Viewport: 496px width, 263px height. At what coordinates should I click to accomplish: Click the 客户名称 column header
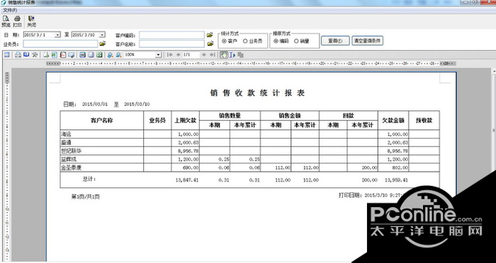[102, 120]
